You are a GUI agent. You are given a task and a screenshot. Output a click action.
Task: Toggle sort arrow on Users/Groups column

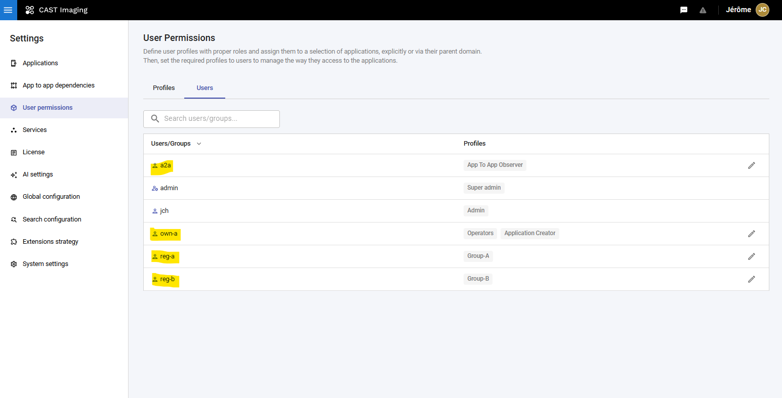tap(199, 144)
